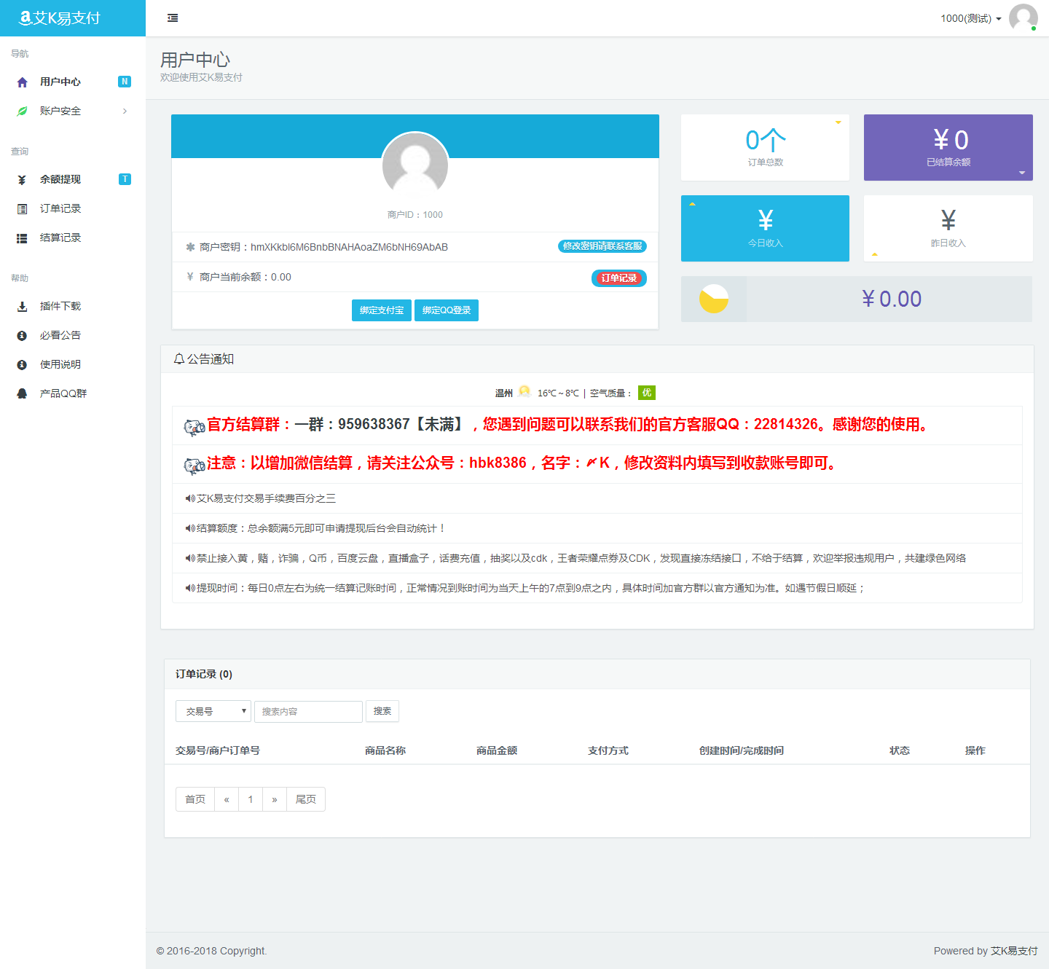Click the download icon for 插件下载
The height and width of the screenshot is (969, 1049).
pos(22,307)
